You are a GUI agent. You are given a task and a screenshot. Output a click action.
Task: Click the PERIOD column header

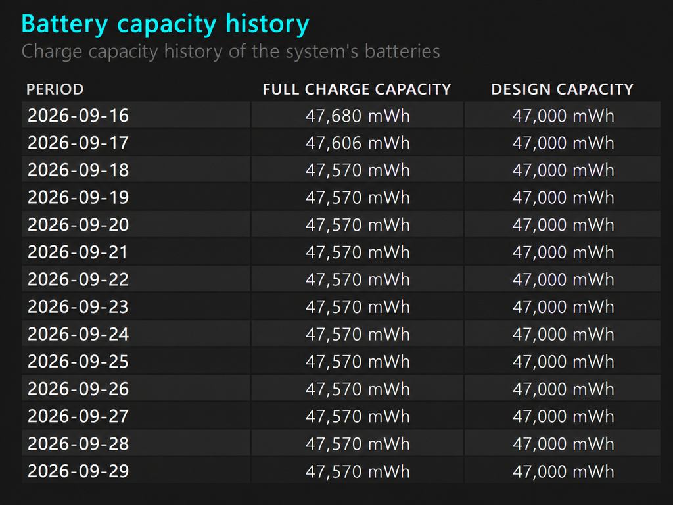point(55,89)
